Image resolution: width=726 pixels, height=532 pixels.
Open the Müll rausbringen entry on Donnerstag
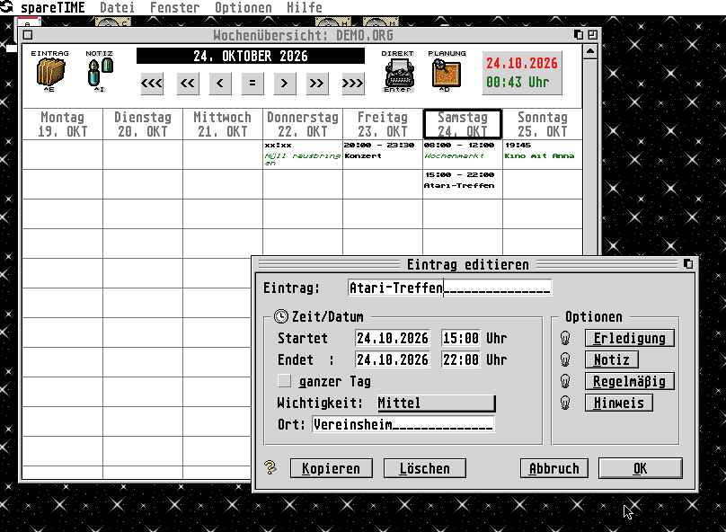click(x=303, y=155)
